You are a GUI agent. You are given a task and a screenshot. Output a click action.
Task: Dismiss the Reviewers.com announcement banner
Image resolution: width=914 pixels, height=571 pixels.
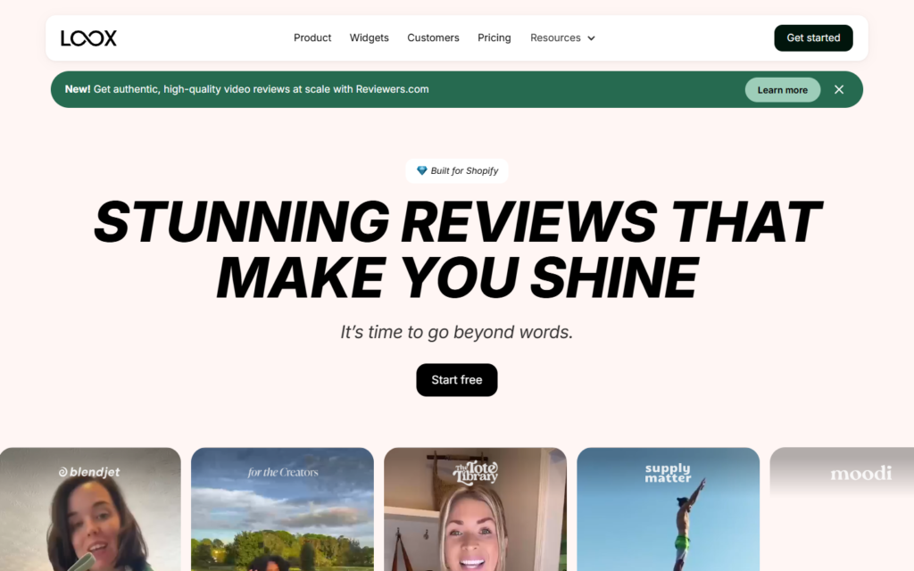click(x=839, y=90)
